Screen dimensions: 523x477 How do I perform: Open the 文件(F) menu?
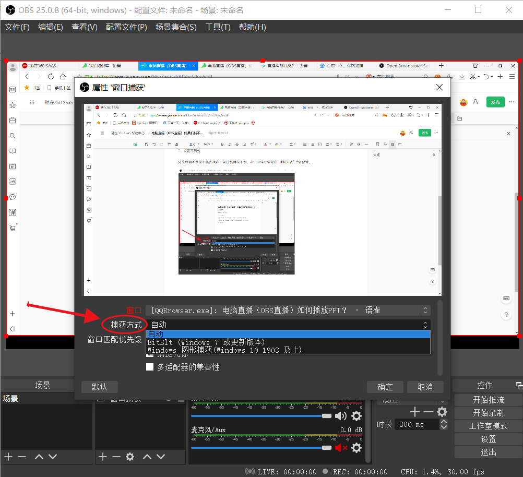click(x=17, y=27)
